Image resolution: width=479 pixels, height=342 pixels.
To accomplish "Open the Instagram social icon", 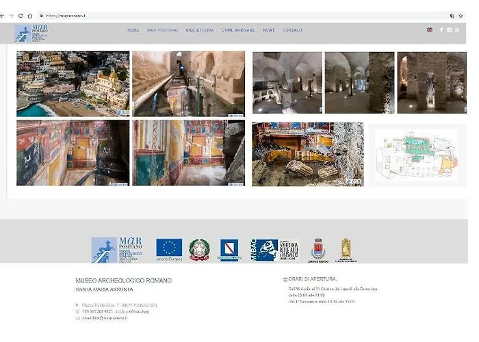I will [x=450, y=30].
